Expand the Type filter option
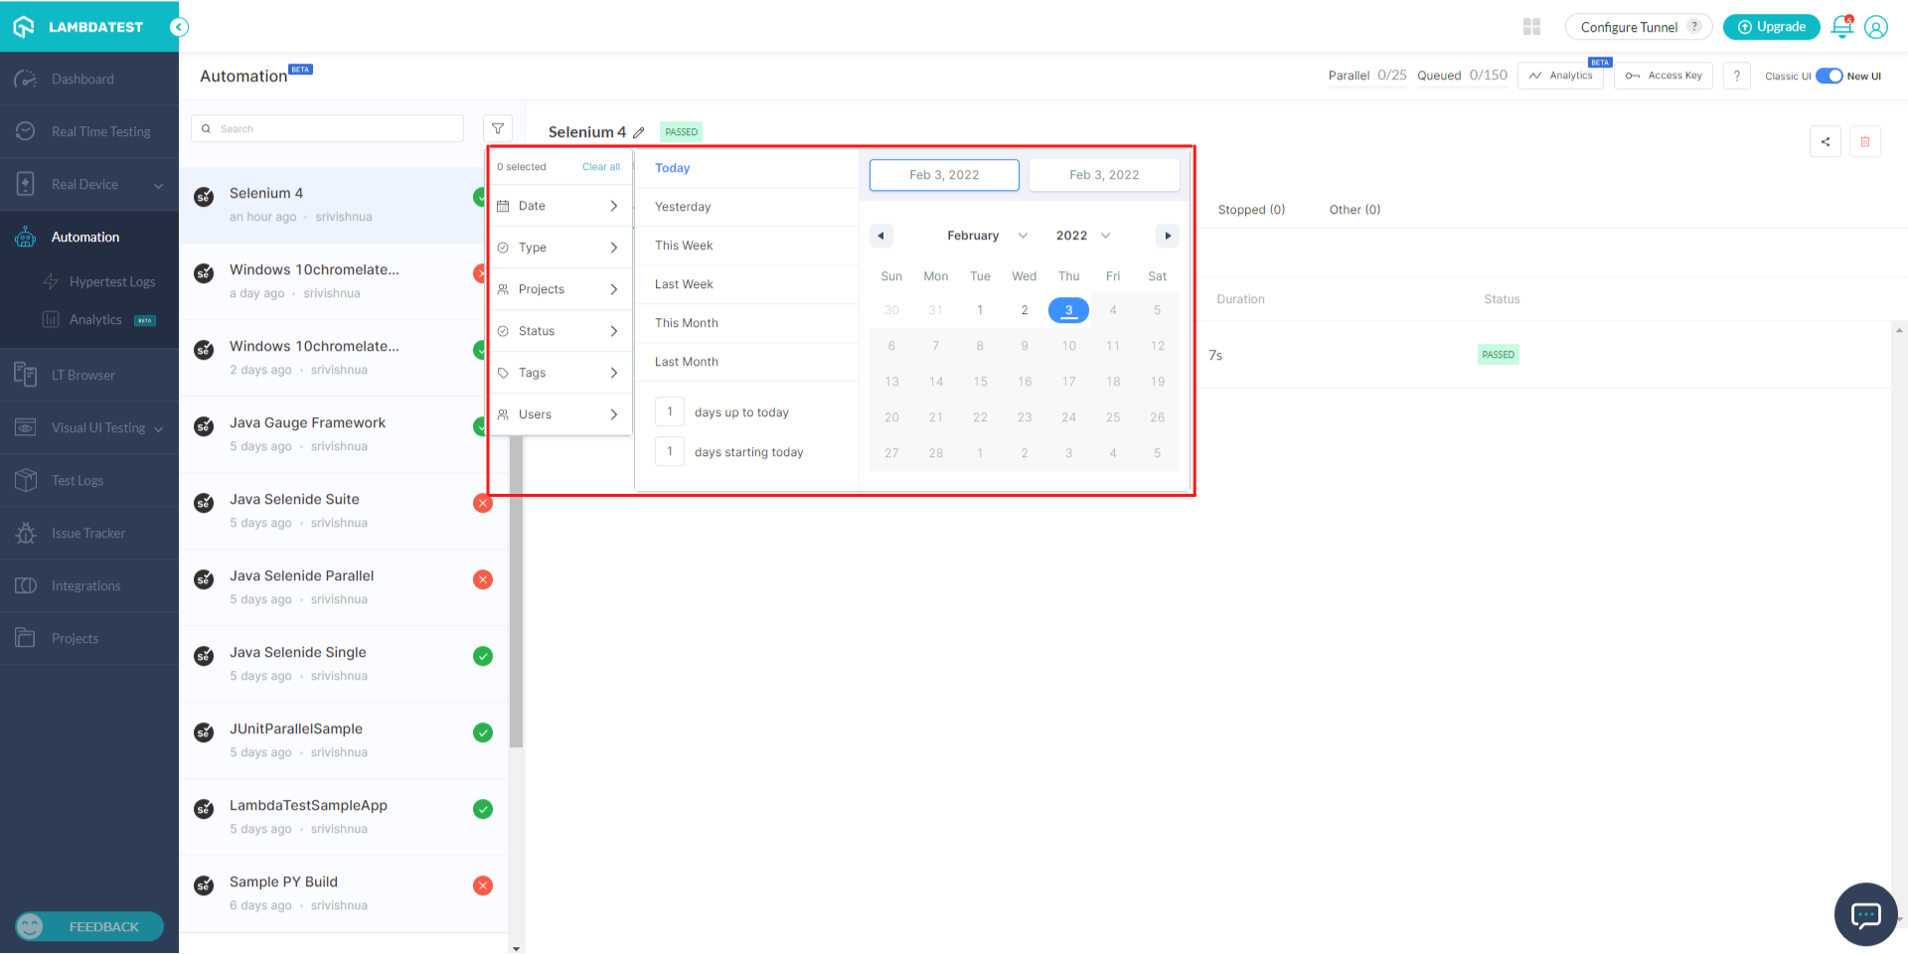1908x954 pixels. click(x=559, y=247)
